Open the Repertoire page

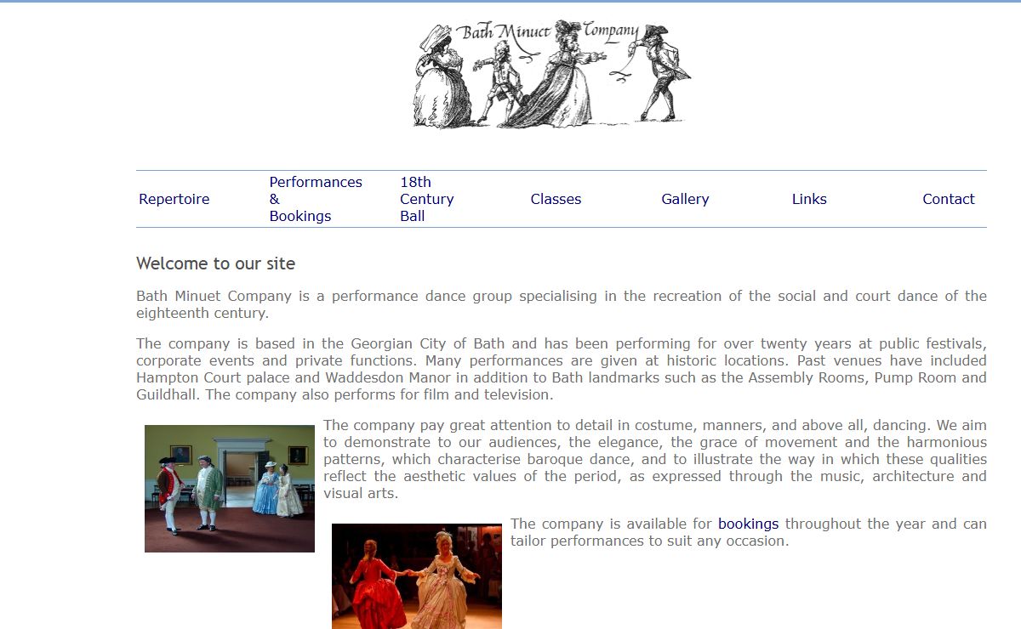(174, 199)
